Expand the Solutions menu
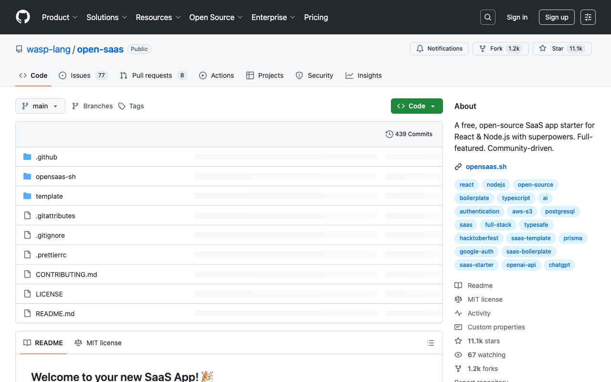Screen dimensions: 611x382 (107, 17)
